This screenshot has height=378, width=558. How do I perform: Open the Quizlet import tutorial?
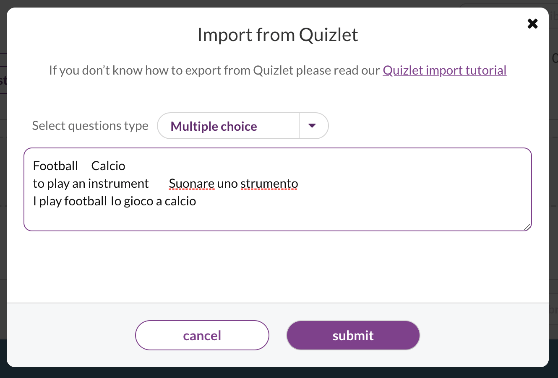(x=444, y=70)
